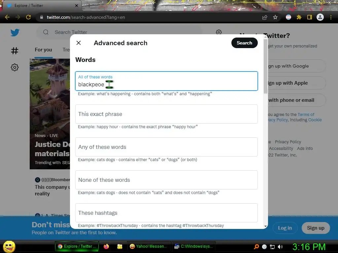Click the 'Any of these words' field

point(166,147)
